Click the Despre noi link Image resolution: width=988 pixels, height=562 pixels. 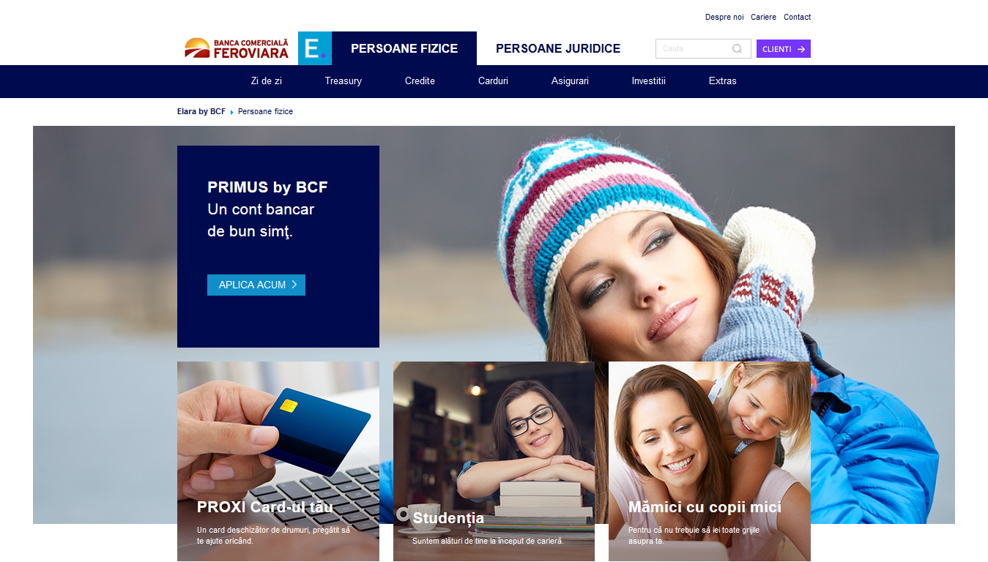coord(724,17)
